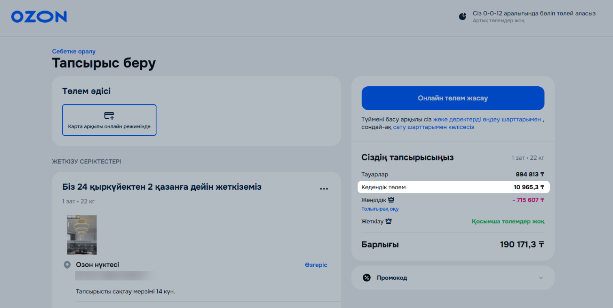Select the Карта арқылы онлайн режимінде payment option
The image size is (613, 308).
[x=109, y=120]
